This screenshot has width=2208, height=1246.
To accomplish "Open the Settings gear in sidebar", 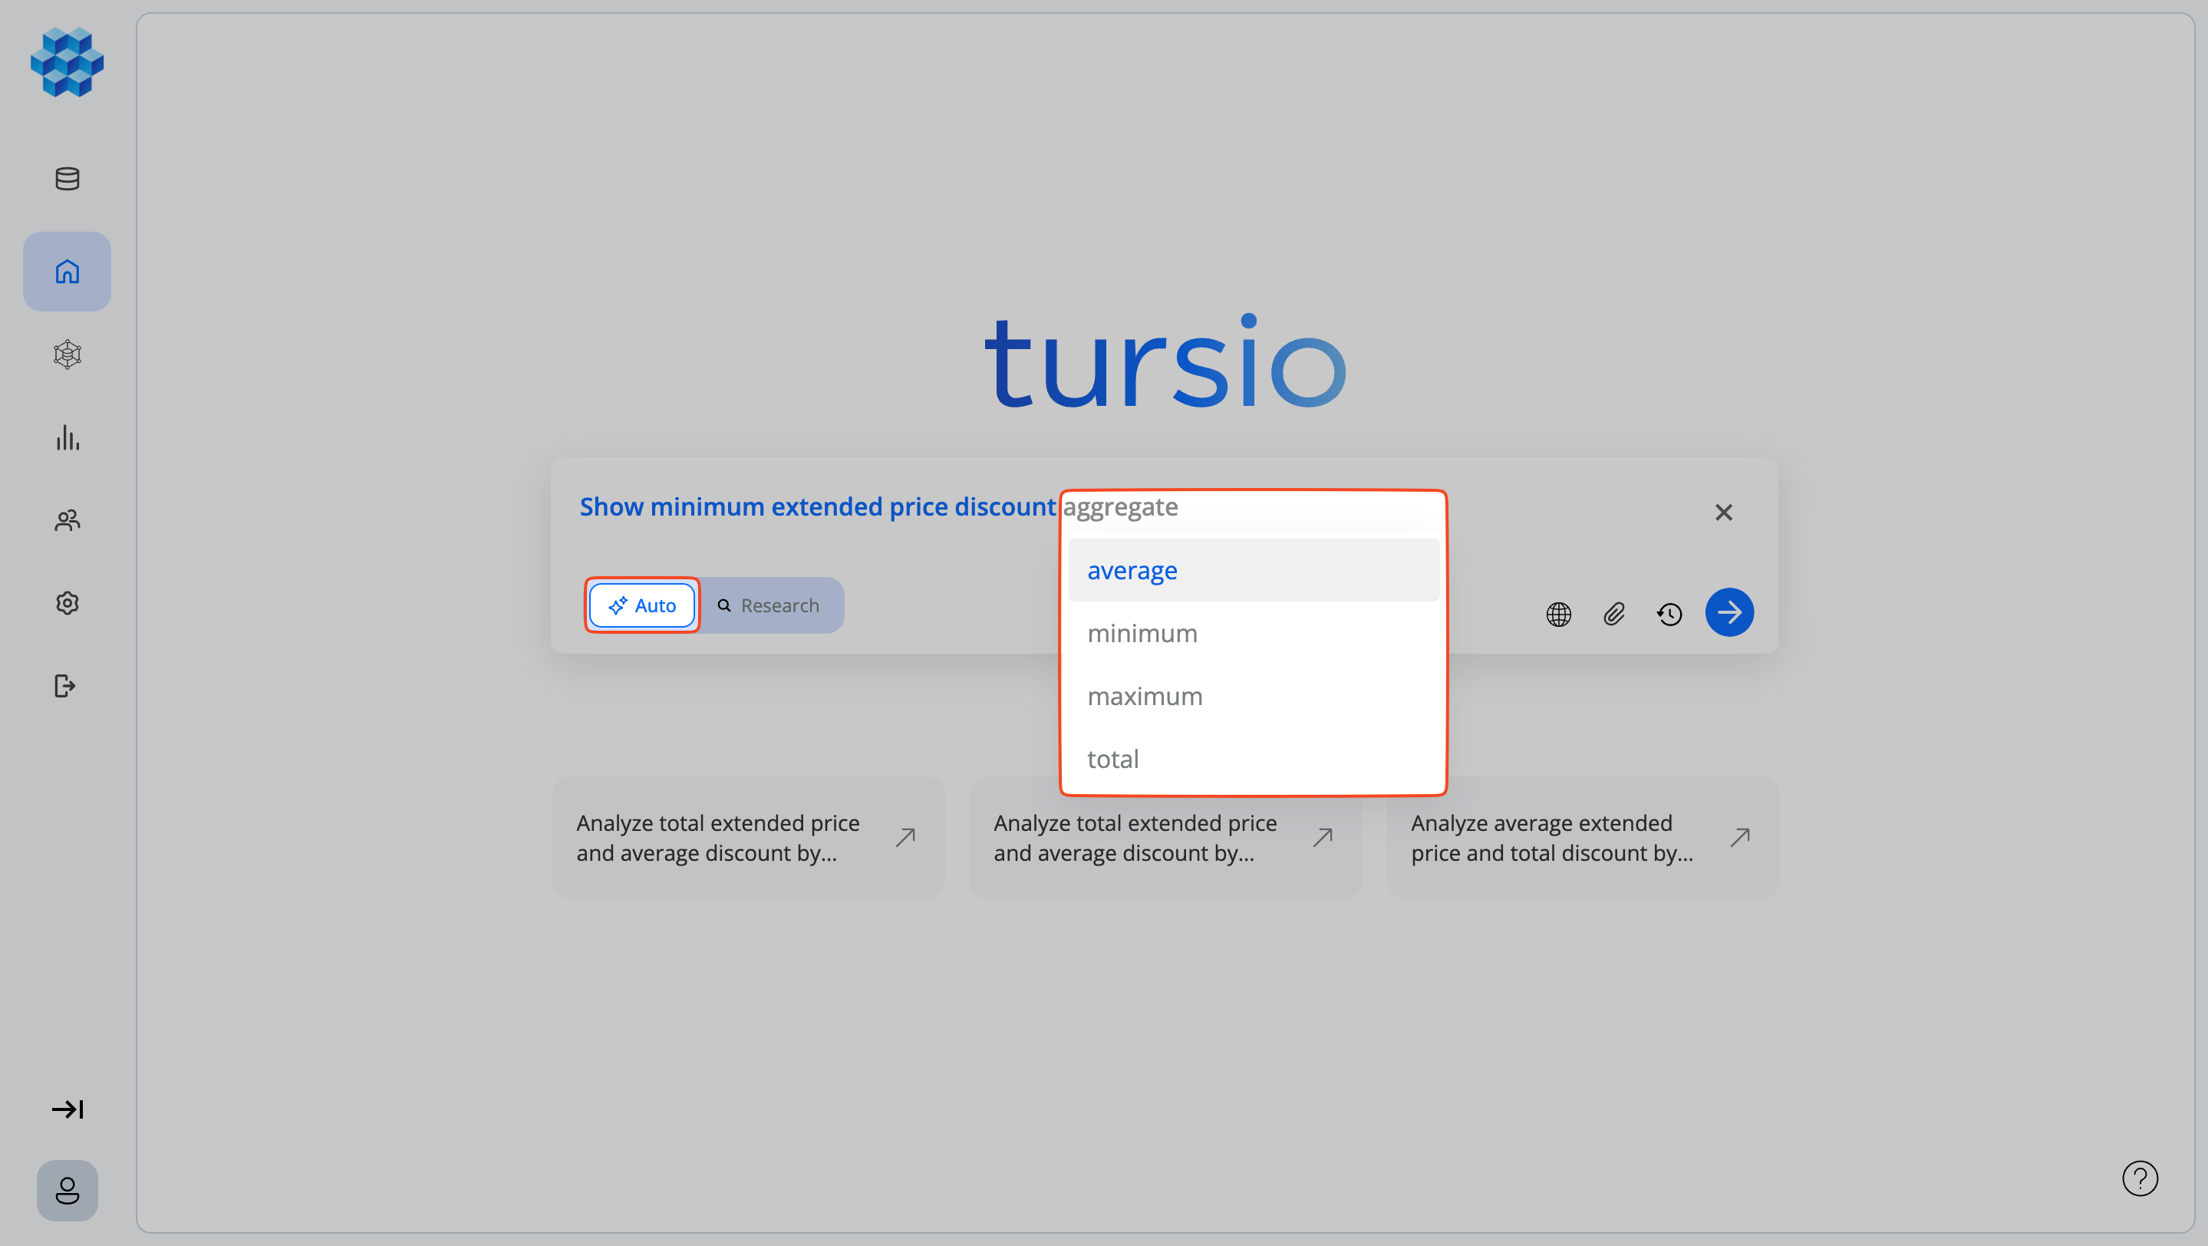I will [x=67, y=602].
